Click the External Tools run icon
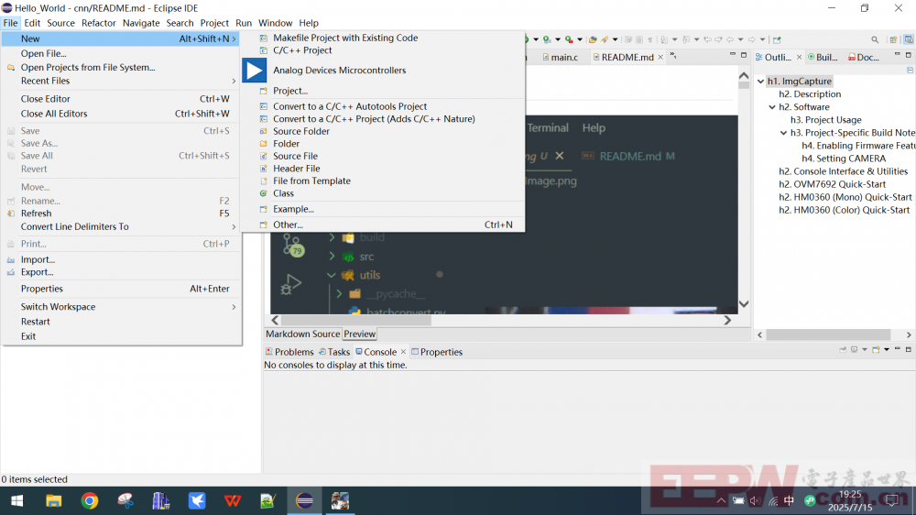 coord(569,39)
